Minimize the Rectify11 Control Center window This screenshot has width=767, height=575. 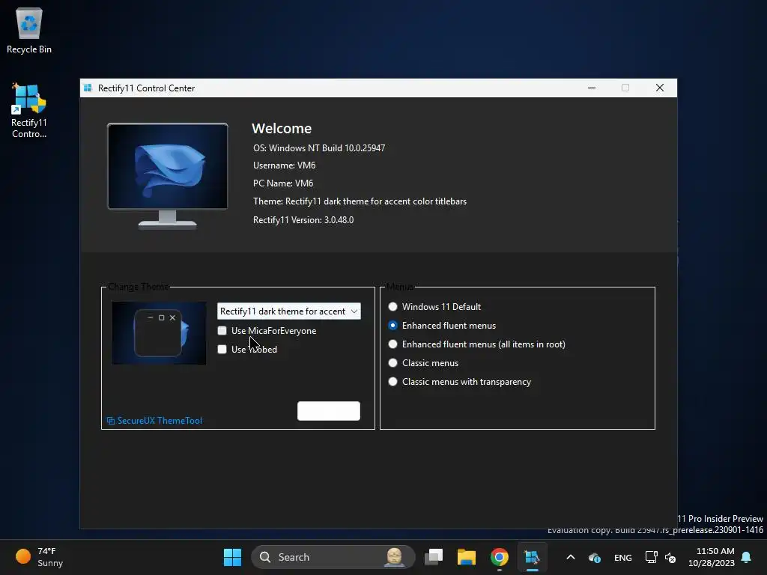coord(592,88)
